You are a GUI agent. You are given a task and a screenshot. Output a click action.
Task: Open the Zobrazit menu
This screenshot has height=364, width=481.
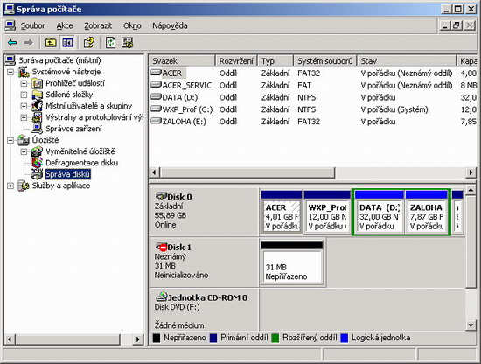pos(98,25)
